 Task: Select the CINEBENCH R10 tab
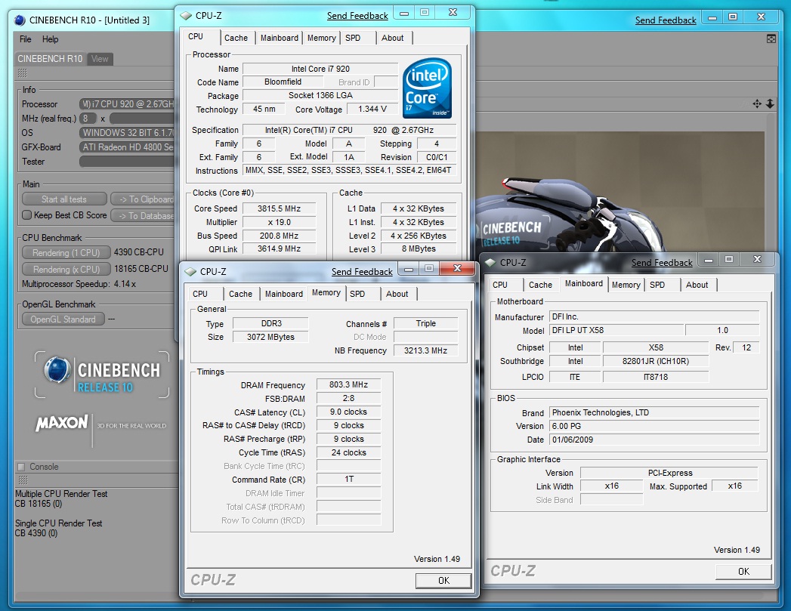coord(50,59)
